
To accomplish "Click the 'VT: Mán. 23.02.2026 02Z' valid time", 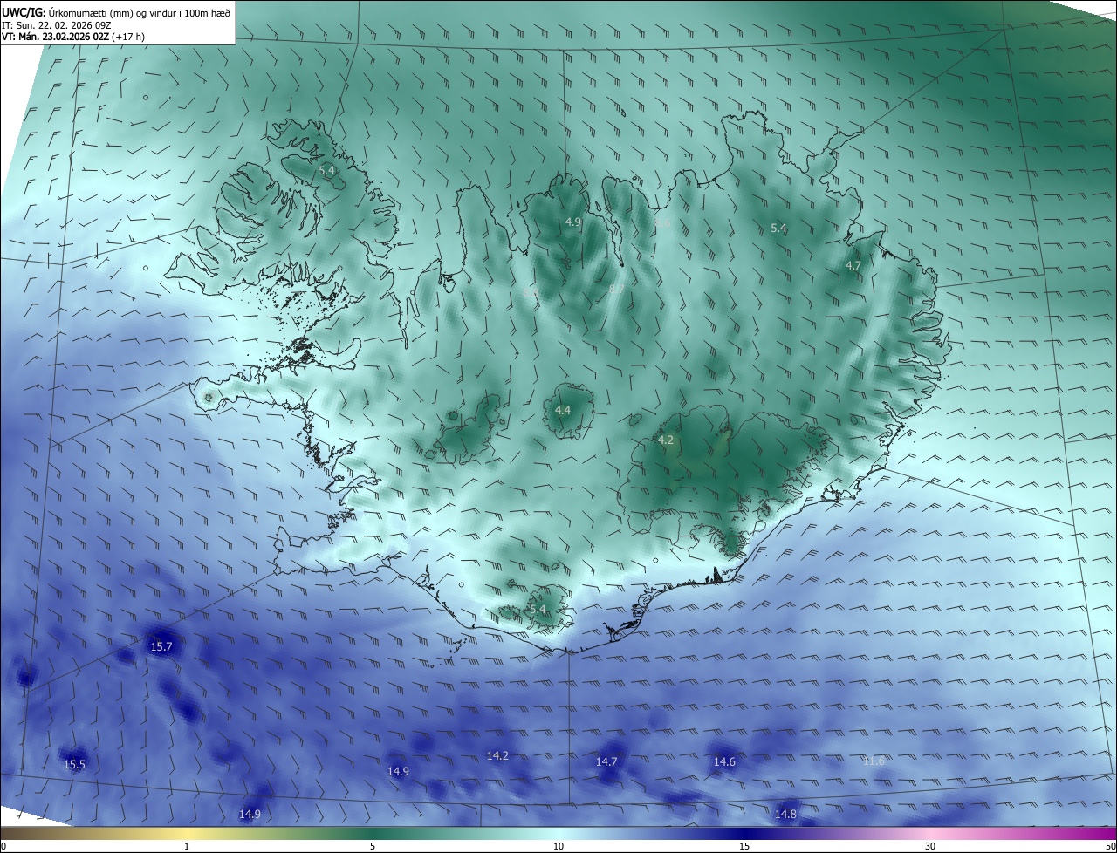I will click(x=56, y=37).
